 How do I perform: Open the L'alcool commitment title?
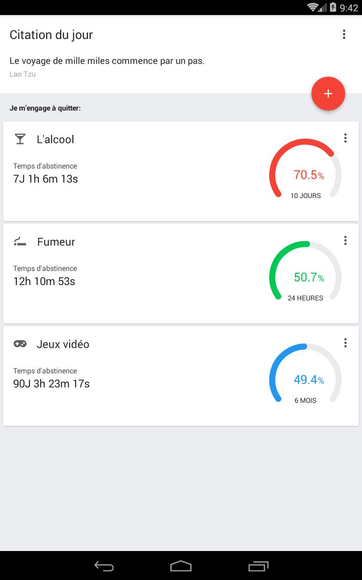(x=55, y=140)
